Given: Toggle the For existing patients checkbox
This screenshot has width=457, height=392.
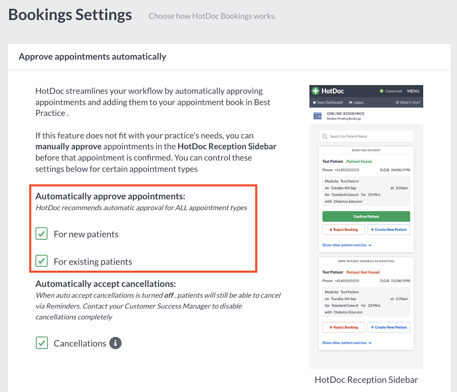Looking at the screenshot, I should (41, 261).
